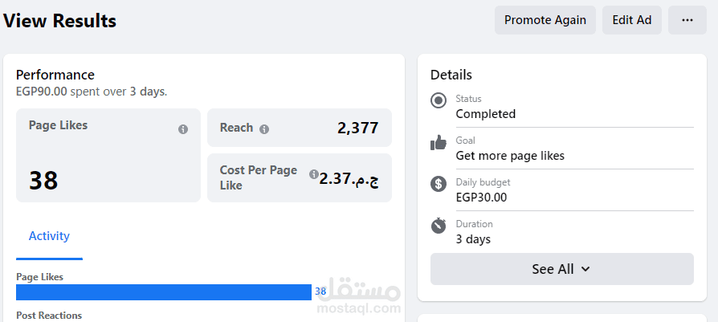The width and height of the screenshot is (718, 322).
Task: Click the dollar Daily budget icon
Action: click(439, 184)
